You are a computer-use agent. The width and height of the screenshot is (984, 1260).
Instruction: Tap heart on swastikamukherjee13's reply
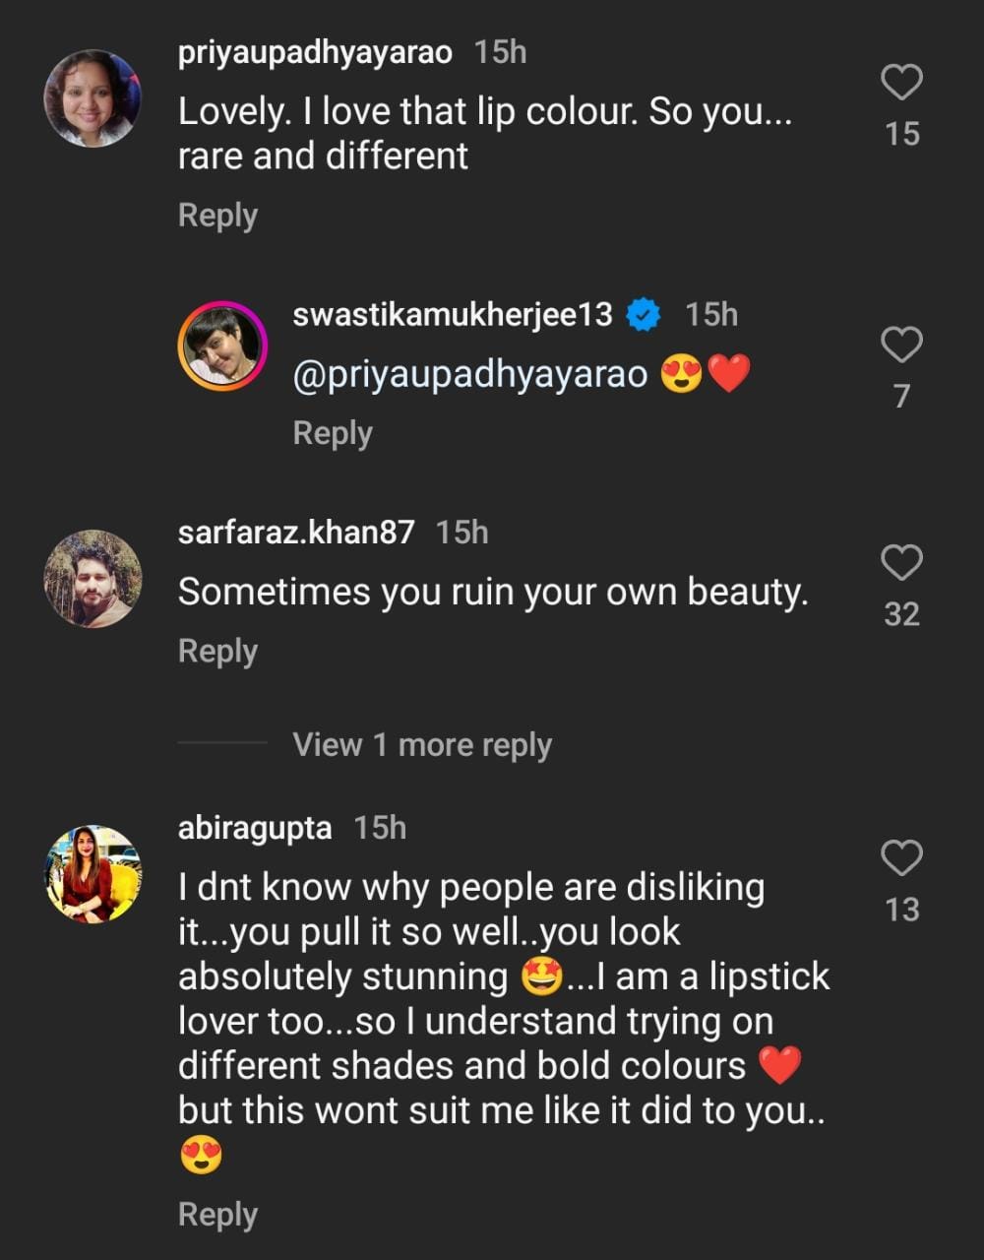pos(900,346)
